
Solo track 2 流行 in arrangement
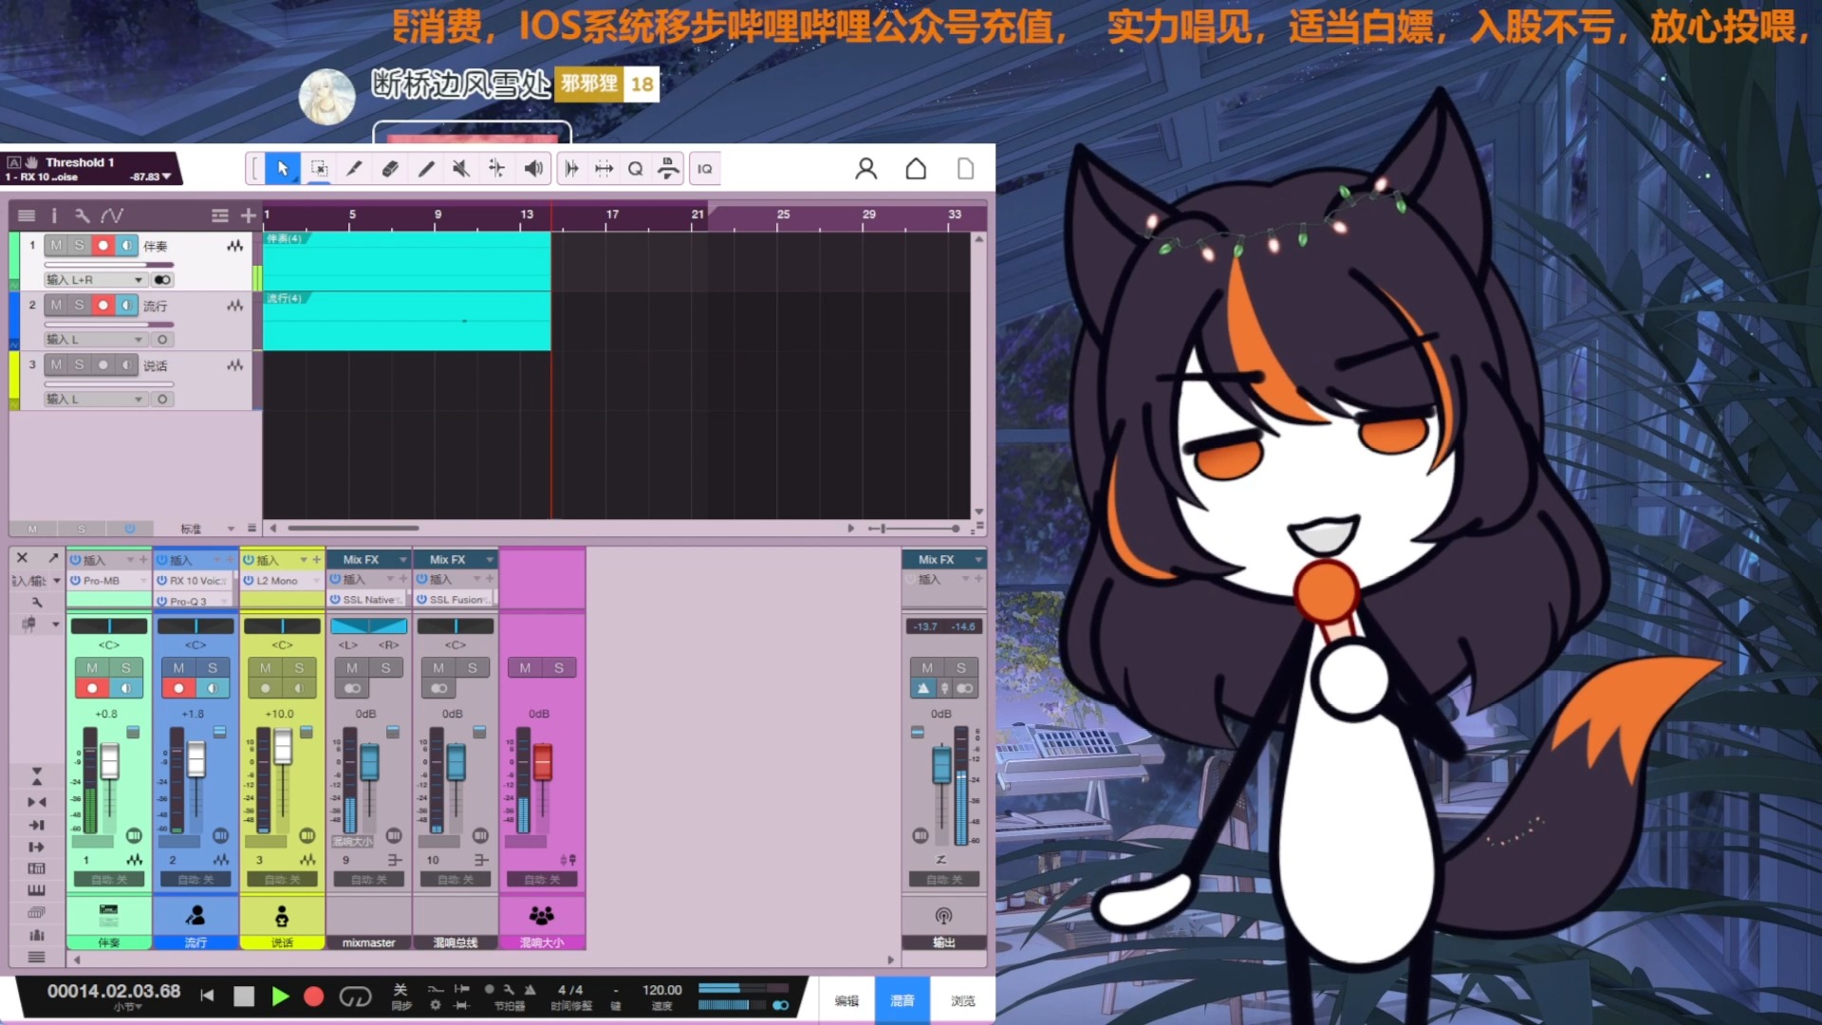pyautogui.click(x=79, y=305)
